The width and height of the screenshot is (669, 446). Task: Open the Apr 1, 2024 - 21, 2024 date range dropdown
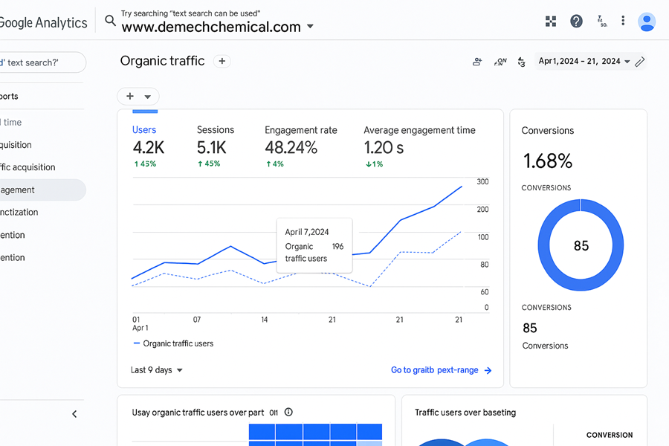pos(584,62)
